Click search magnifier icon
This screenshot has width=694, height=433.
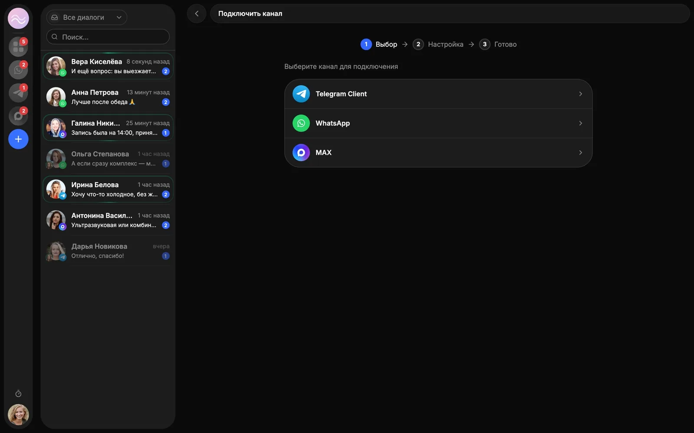55,37
